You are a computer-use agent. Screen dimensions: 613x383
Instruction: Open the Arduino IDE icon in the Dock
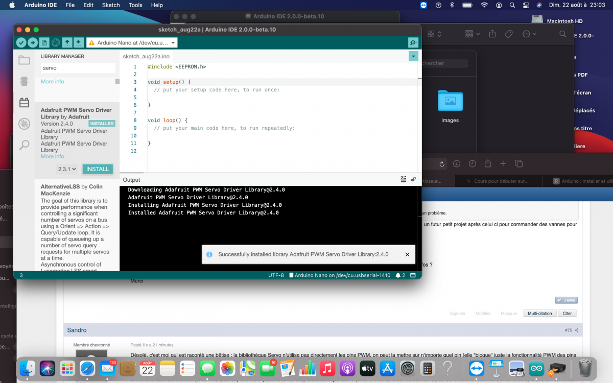click(x=537, y=368)
